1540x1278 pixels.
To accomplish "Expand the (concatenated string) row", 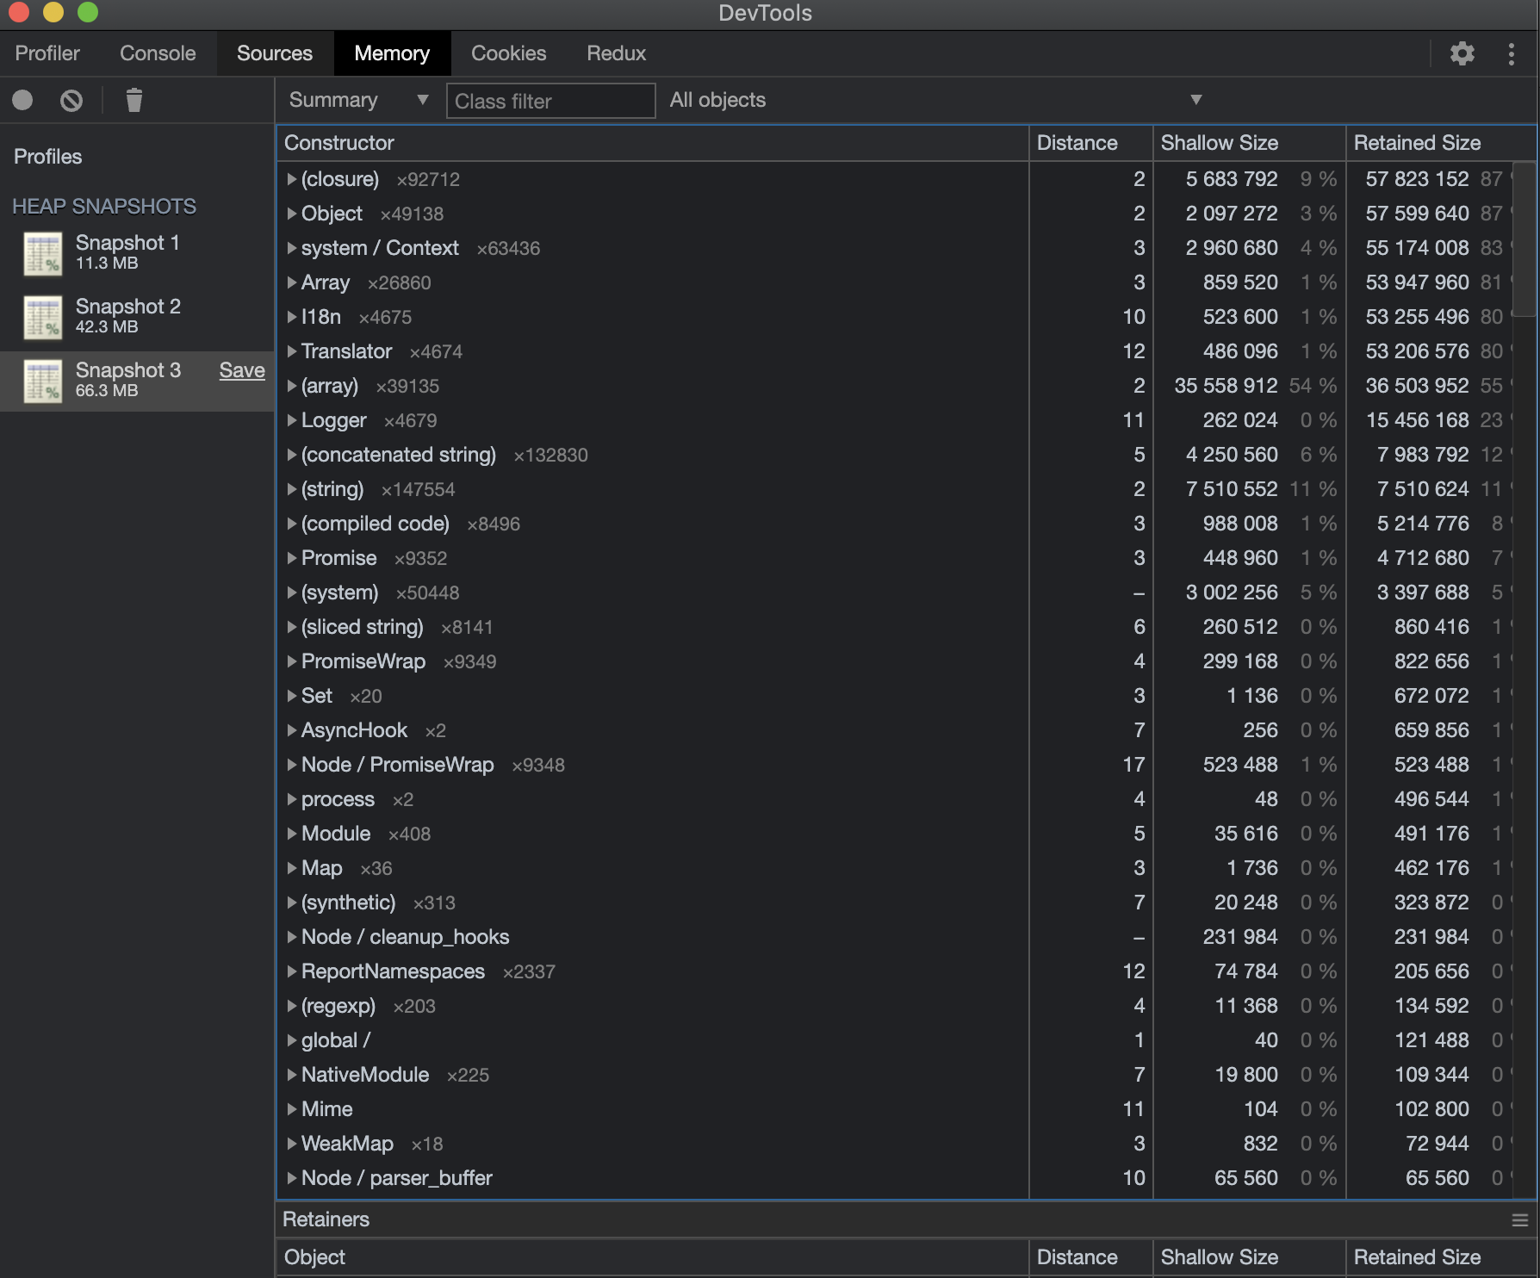I will click(x=292, y=455).
